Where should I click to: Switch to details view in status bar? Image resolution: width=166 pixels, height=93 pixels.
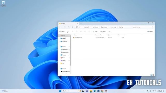151,75
